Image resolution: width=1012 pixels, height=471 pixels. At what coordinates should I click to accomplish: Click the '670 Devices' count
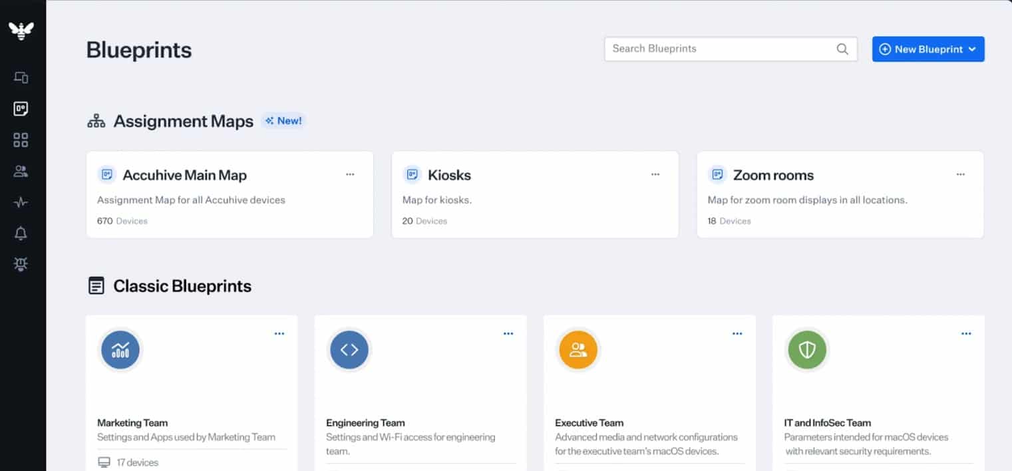click(x=122, y=221)
